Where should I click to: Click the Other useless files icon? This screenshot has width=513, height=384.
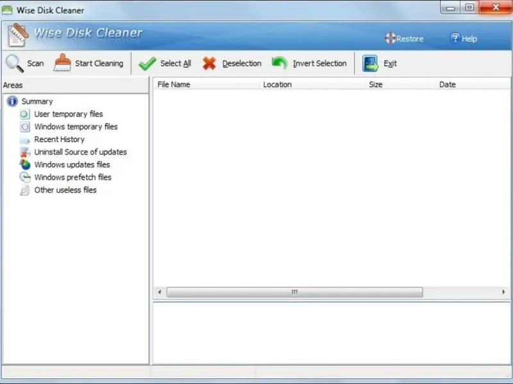click(24, 190)
